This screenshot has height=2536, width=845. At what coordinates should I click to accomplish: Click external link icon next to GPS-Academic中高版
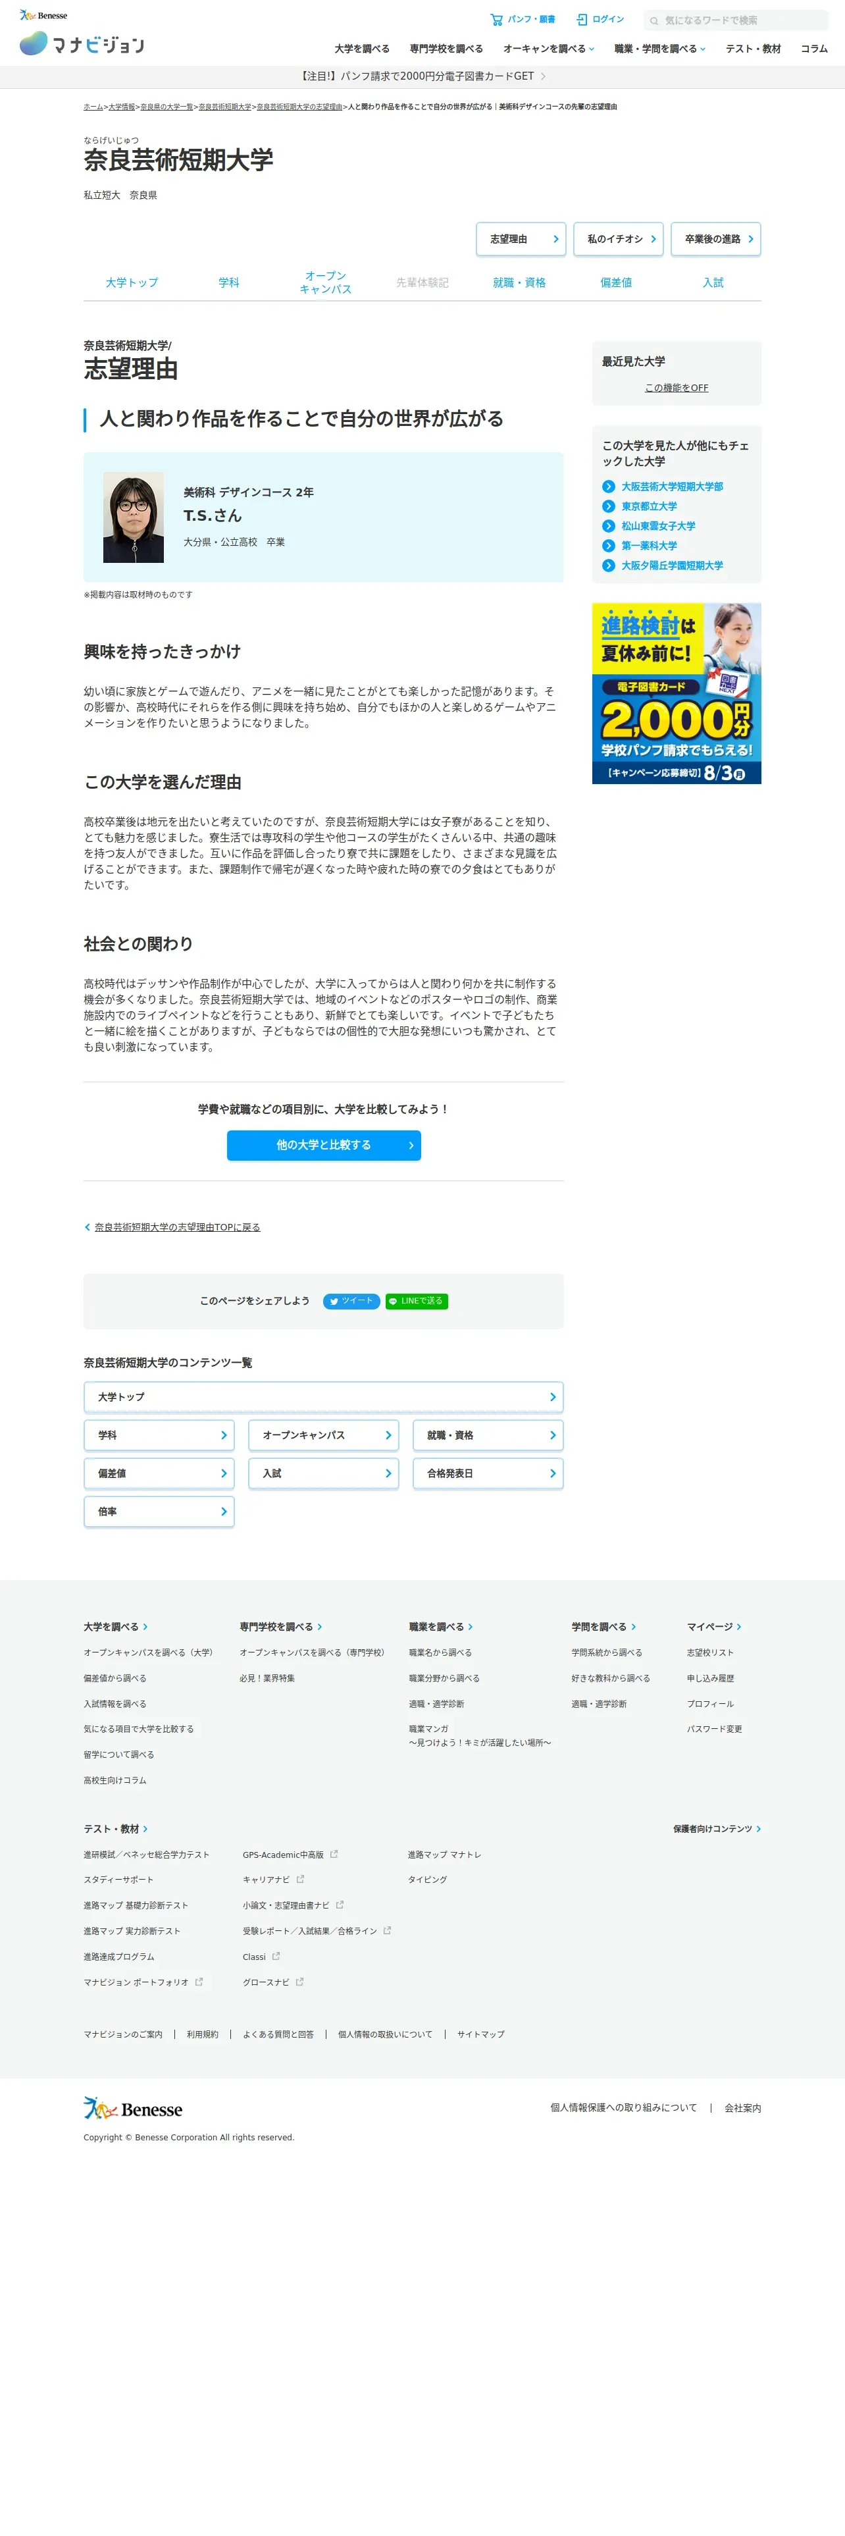click(334, 1854)
